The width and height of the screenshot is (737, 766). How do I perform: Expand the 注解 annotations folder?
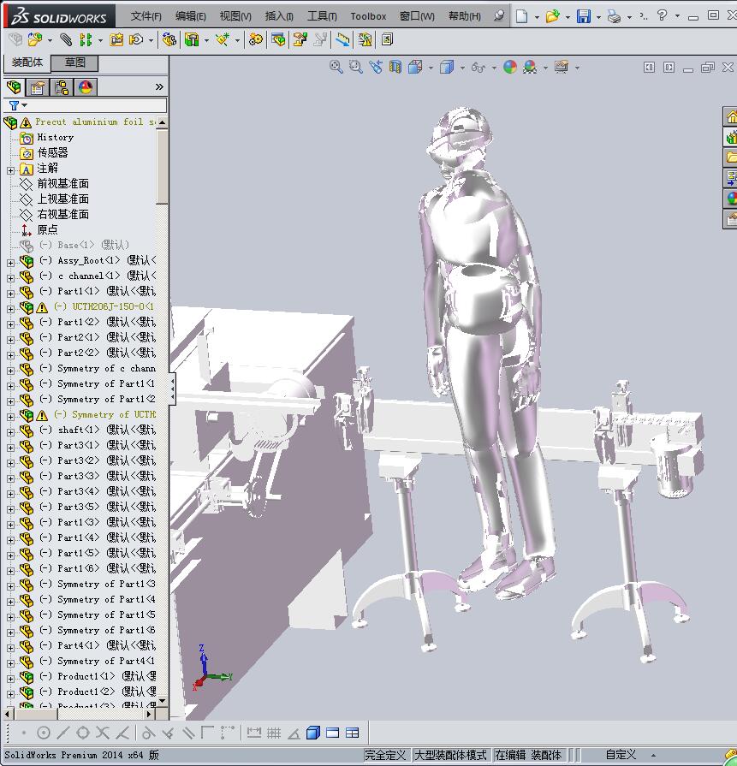tap(10, 169)
